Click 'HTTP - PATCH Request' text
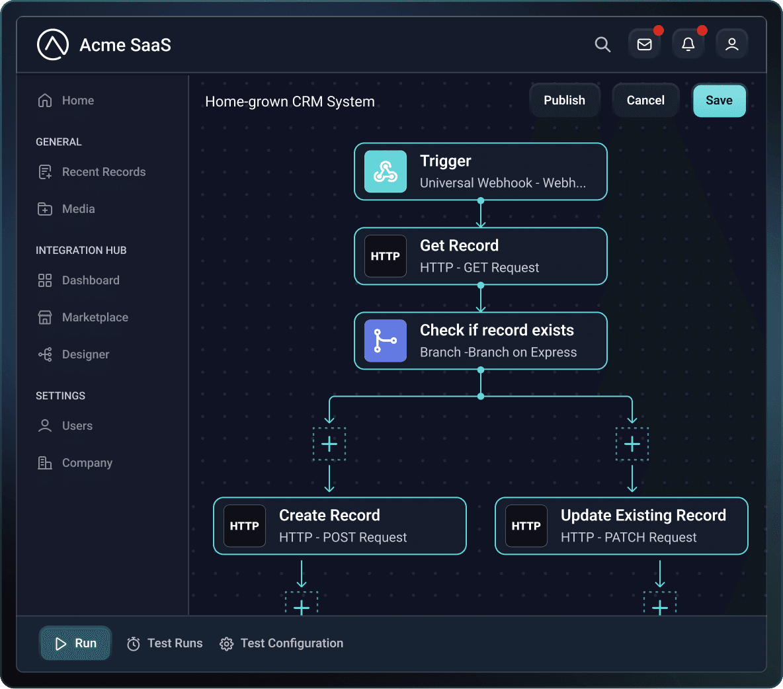Image resolution: width=783 pixels, height=689 pixels. (x=628, y=537)
